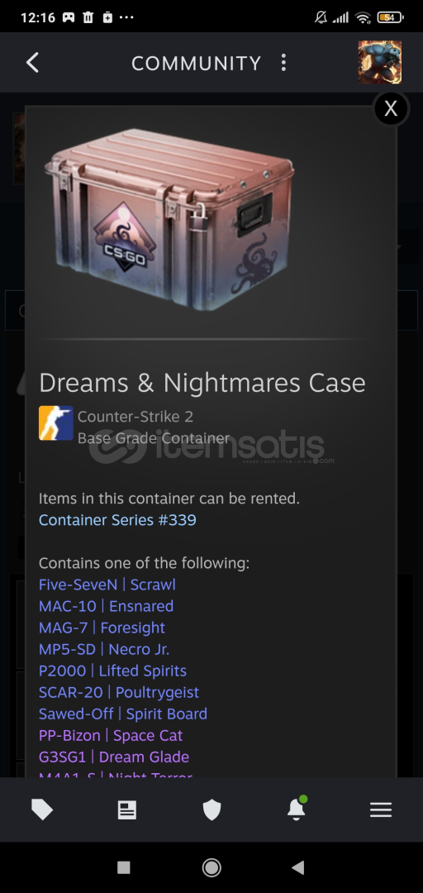Open the hamburger menu in the bottom bar
Screen dimensions: 423x893
(x=381, y=809)
